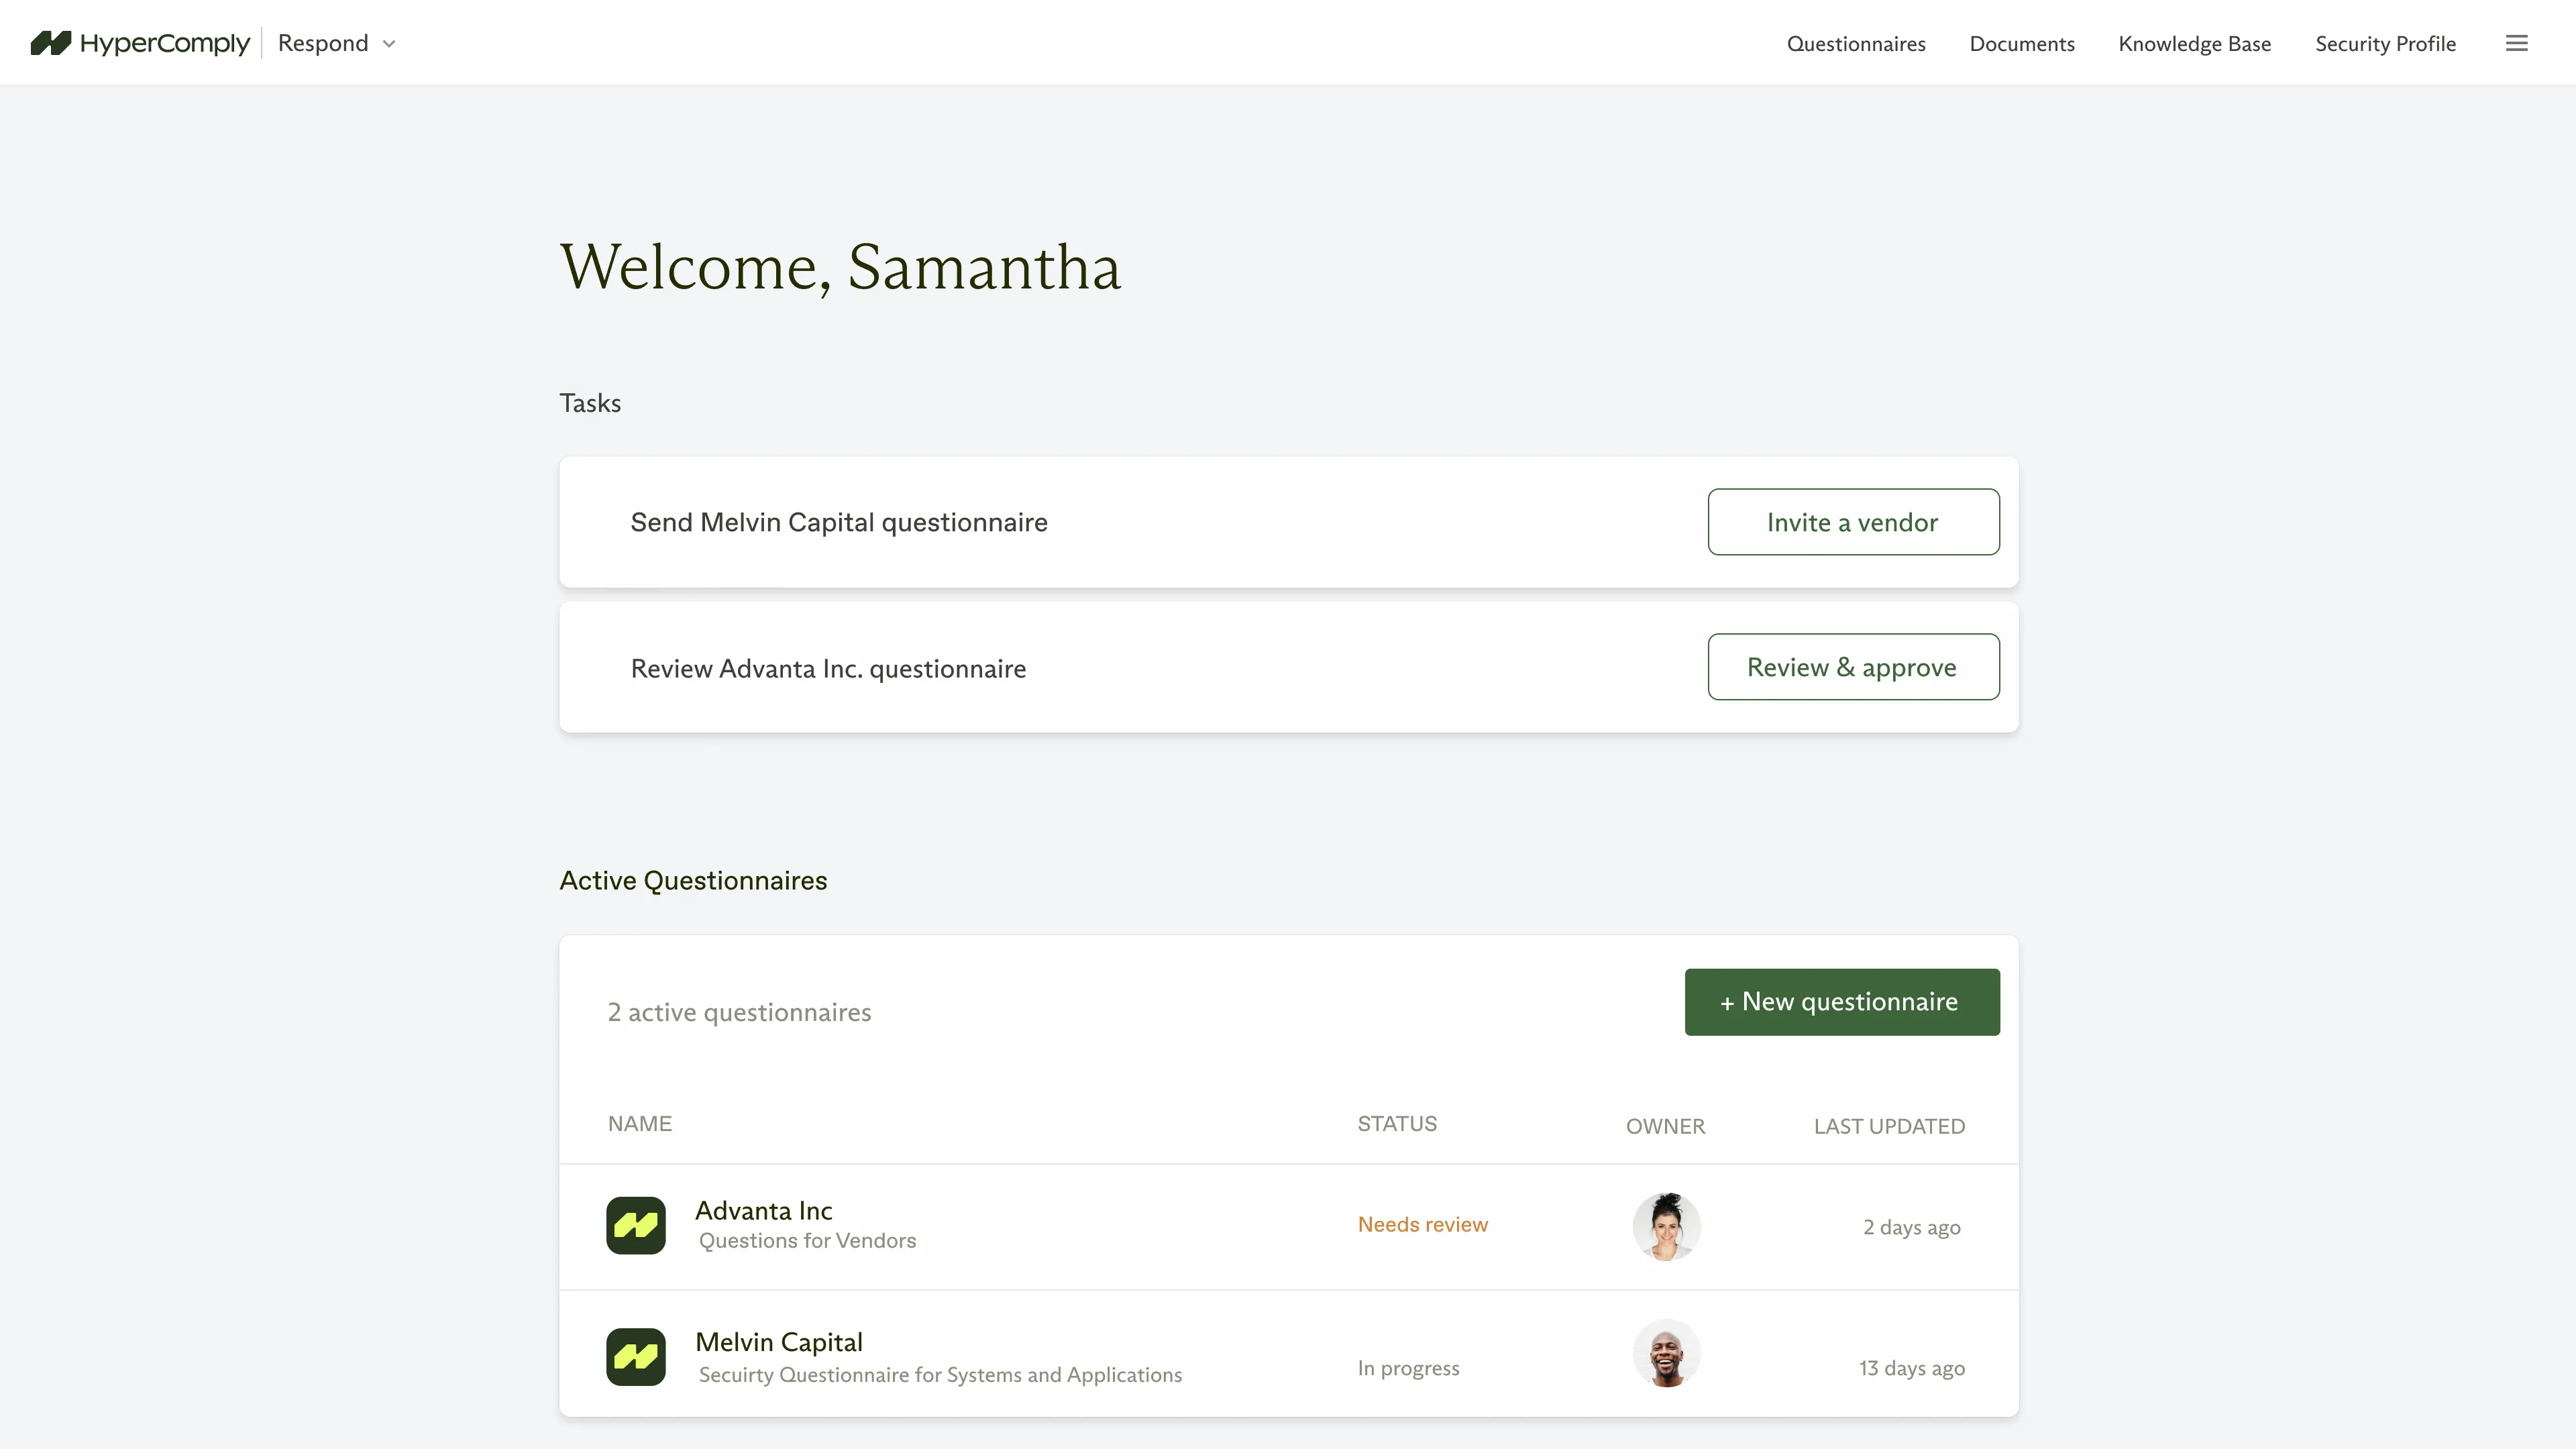Click the Needs review status label

click(x=1423, y=1223)
